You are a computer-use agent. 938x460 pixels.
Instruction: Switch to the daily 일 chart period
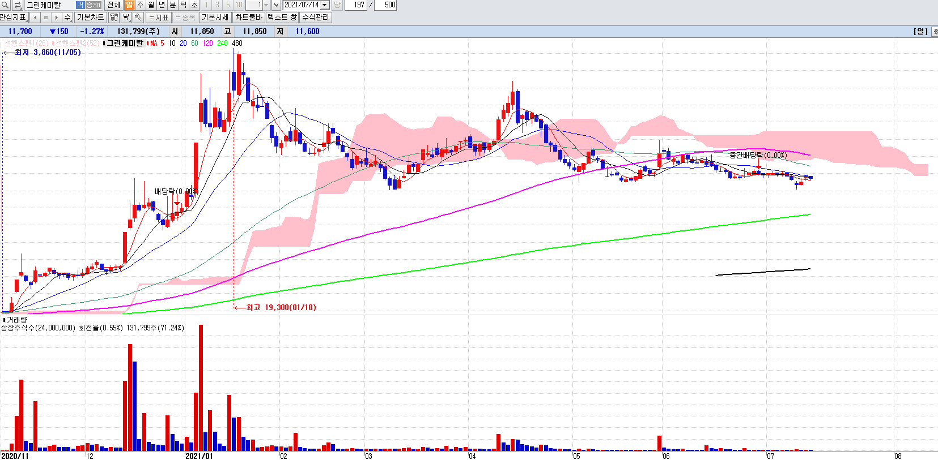point(129,5)
